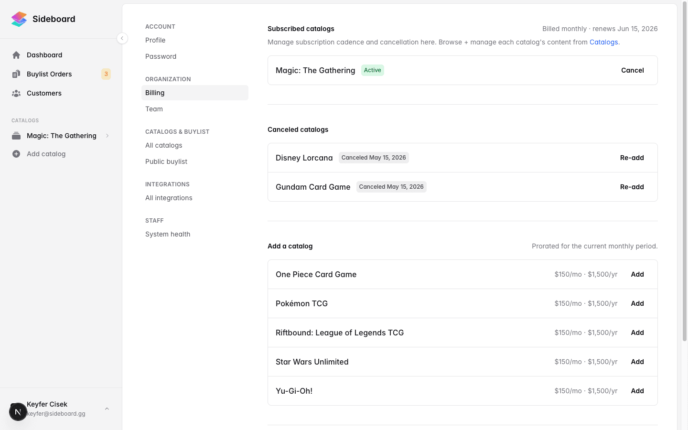Click the 'Add a catalog' heading
This screenshot has width=688, height=430.
point(290,246)
